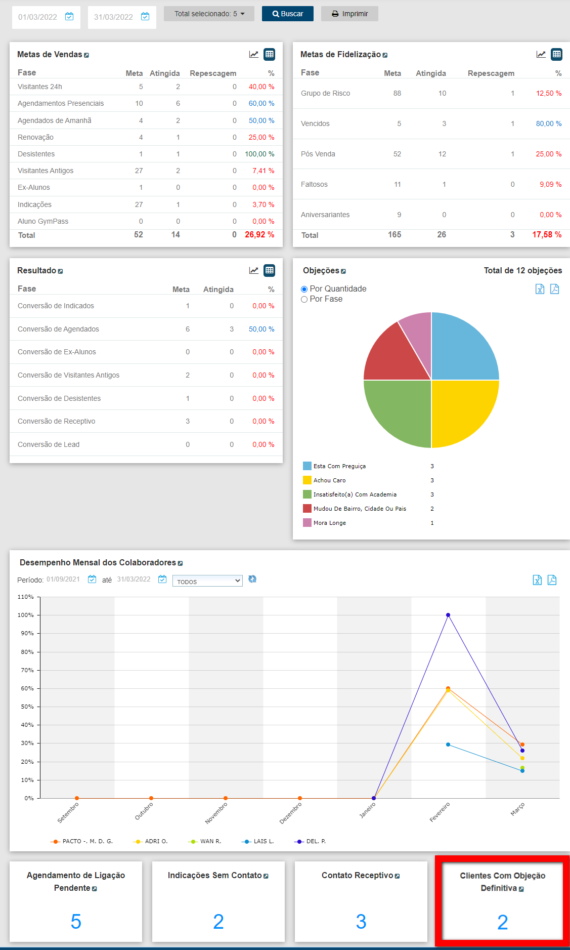Click the end date field 31/03/2022

(113, 17)
